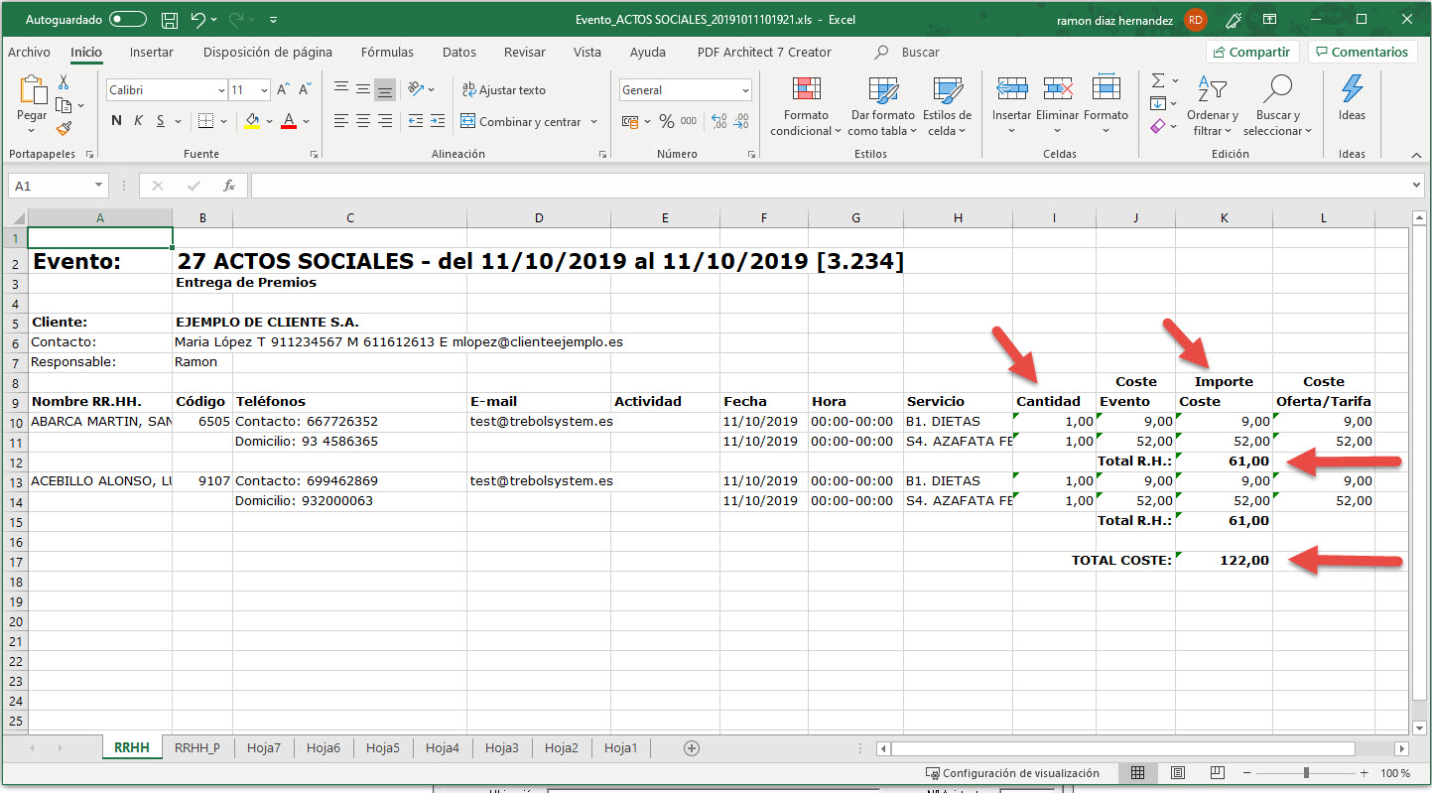Expand the formula bar
Viewport: 1432px width, 793px height.
(1416, 186)
